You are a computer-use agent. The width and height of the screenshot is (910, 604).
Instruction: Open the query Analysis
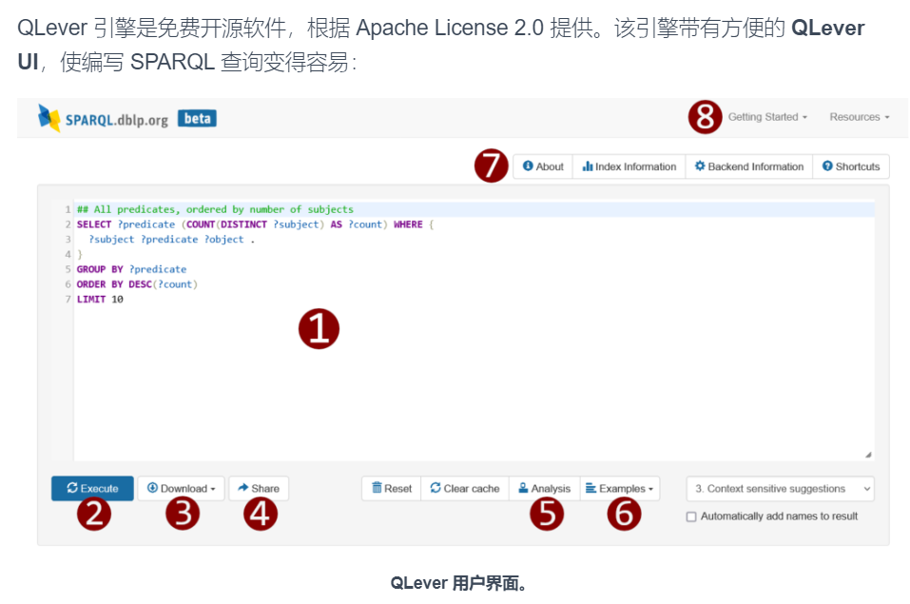click(544, 488)
